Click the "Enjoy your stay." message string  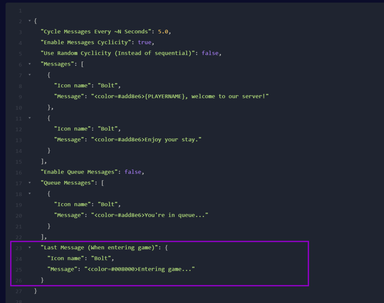pos(146,139)
